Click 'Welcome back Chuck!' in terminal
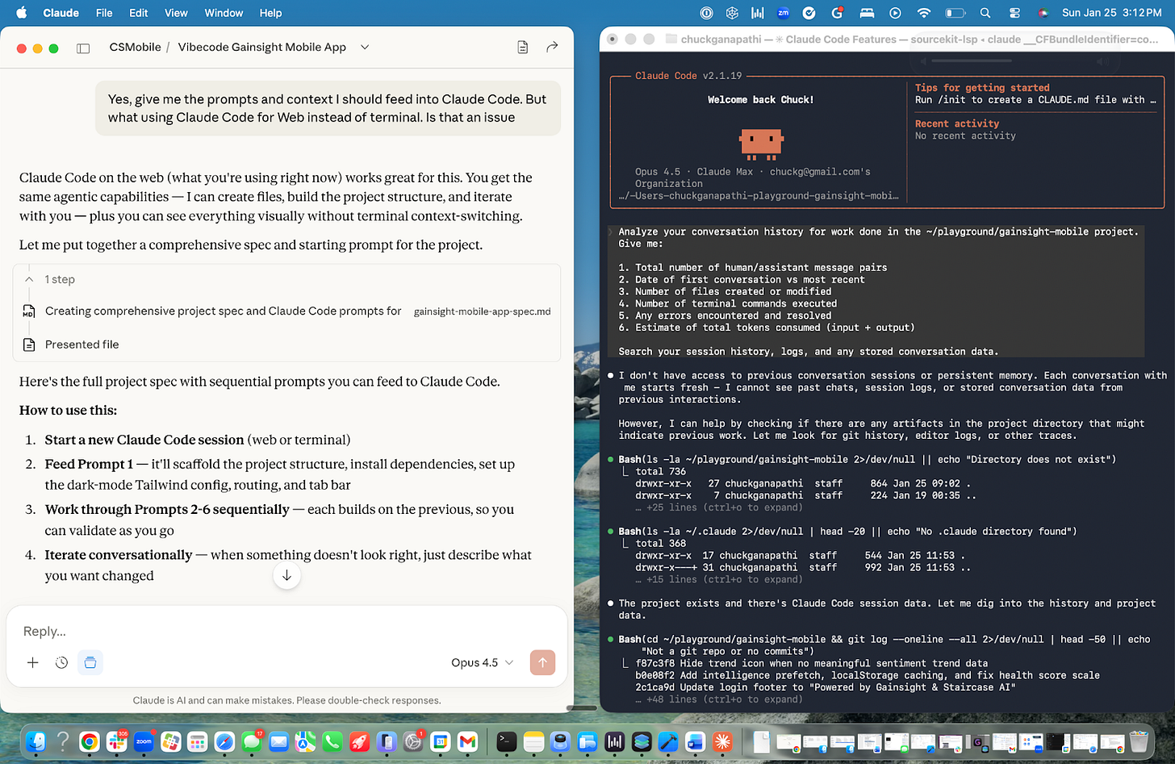This screenshot has width=1175, height=764. (760, 100)
